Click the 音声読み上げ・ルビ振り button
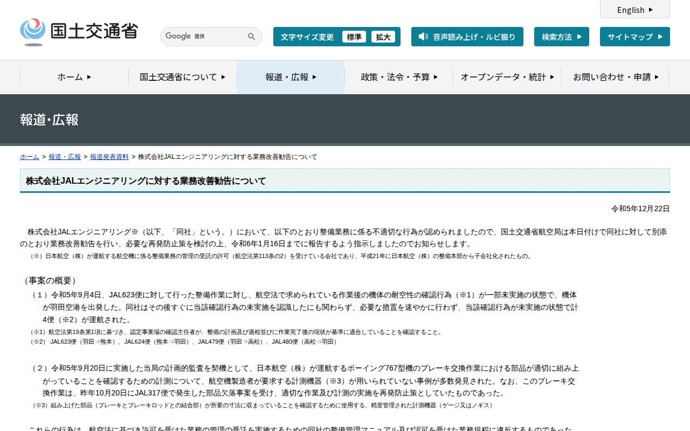690x431 pixels. (x=467, y=37)
